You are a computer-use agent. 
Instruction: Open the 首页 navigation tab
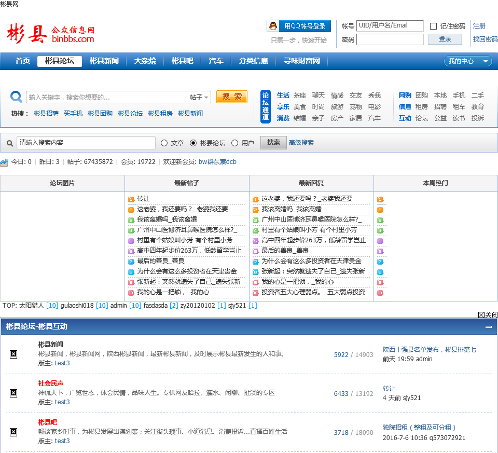[23, 61]
